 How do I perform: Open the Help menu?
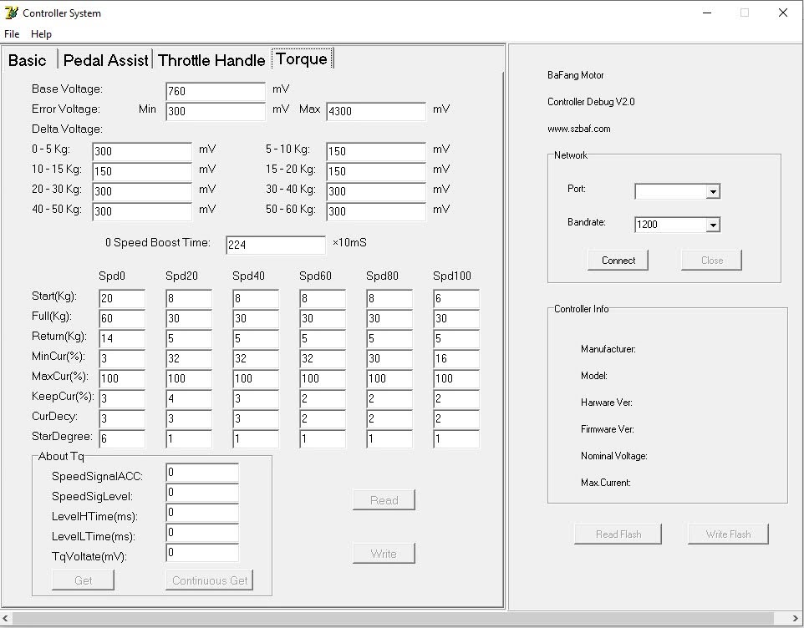tap(41, 33)
